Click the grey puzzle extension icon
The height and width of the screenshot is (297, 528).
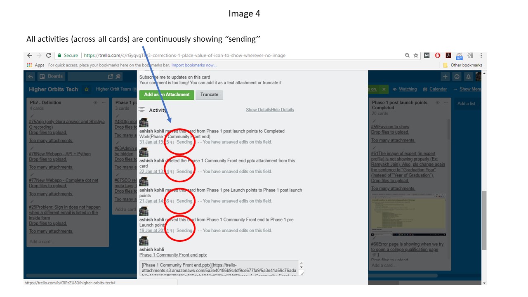pyautogui.click(x=470, y=55)
